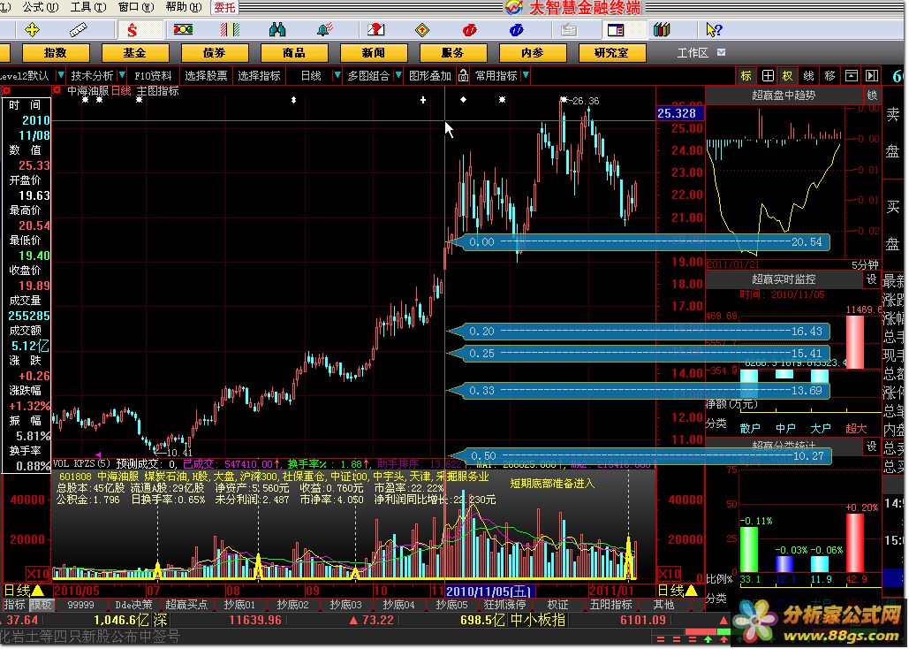Toggle the 锁 lock button on 超赢盘中趋势
This screenshot has height=649, width=909.
[x=871, y=95]
